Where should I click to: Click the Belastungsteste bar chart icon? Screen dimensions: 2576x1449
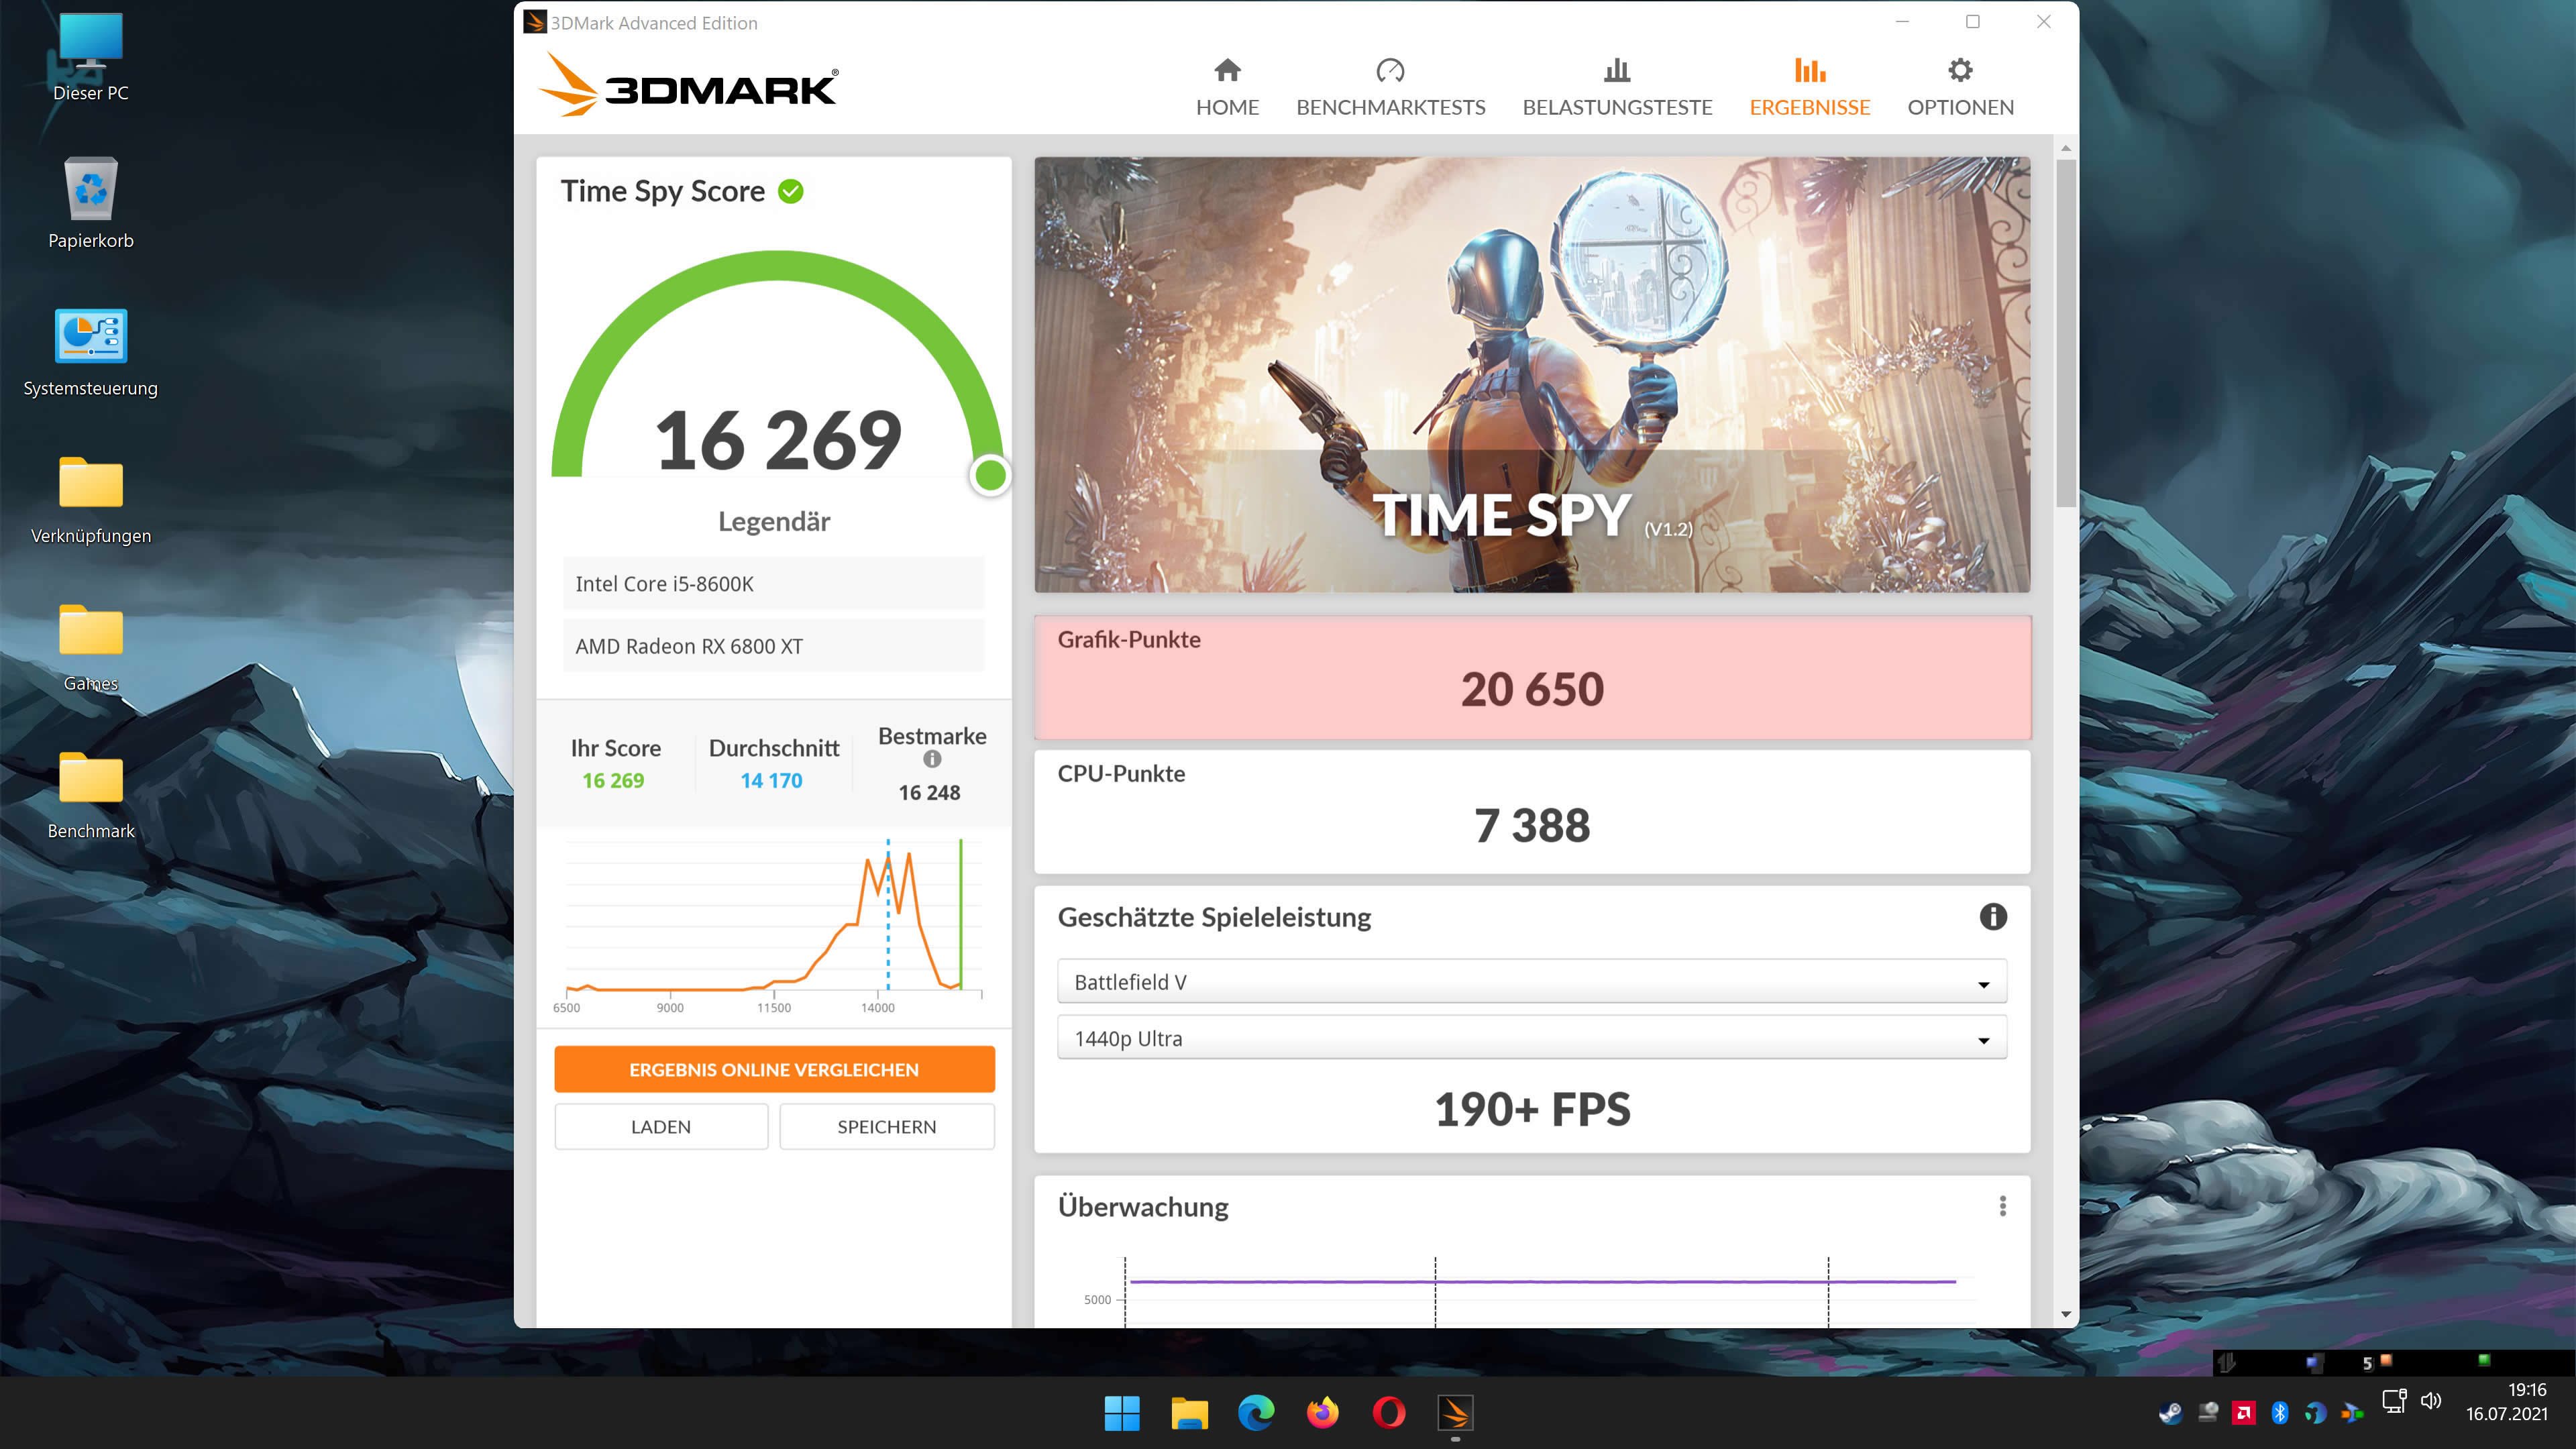tap(1616, 70)
